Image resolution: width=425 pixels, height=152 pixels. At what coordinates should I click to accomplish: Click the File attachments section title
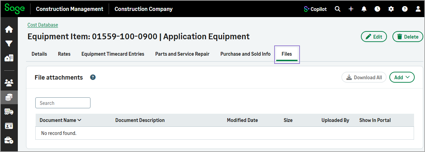coord(59,78)
